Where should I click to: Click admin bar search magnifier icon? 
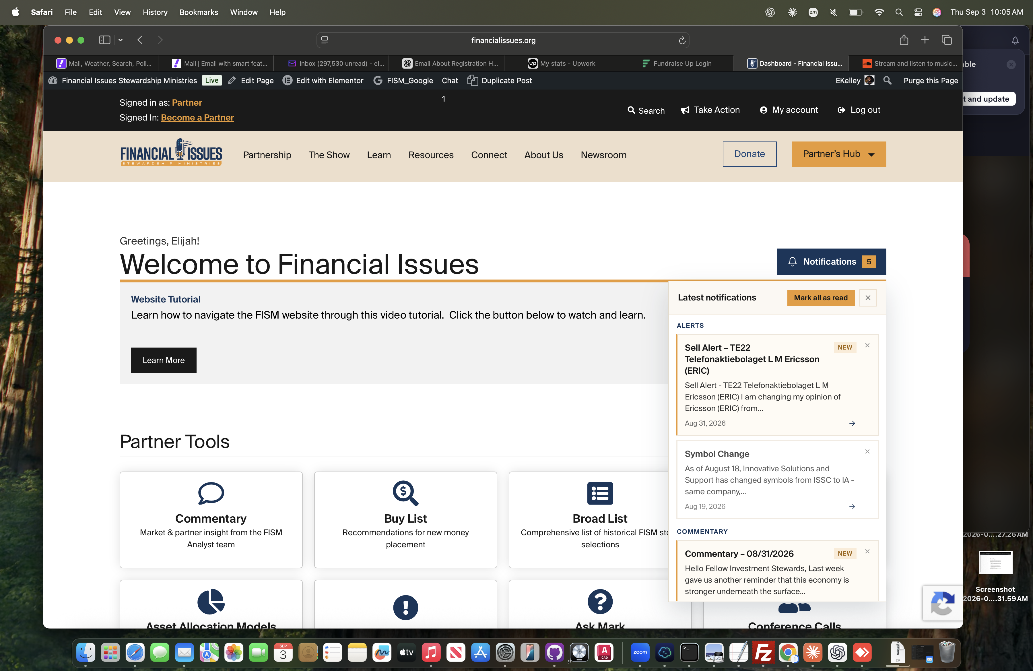(x=887, y=80)
